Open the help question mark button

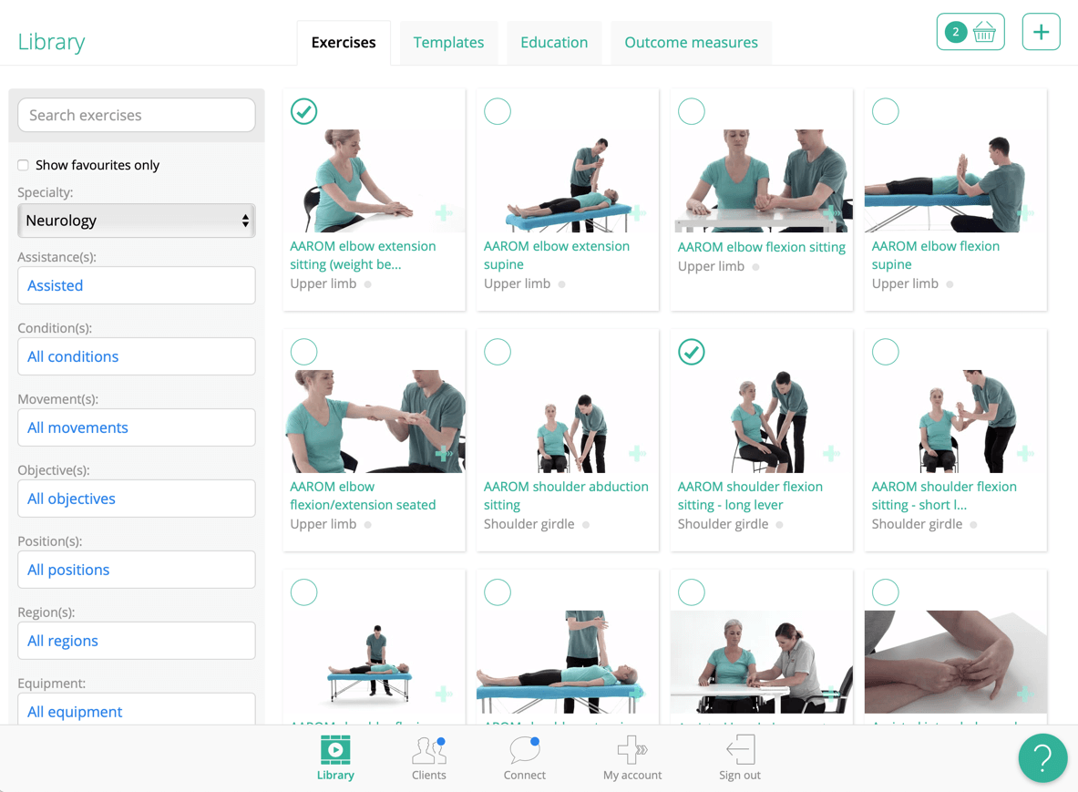(1042, 757)
